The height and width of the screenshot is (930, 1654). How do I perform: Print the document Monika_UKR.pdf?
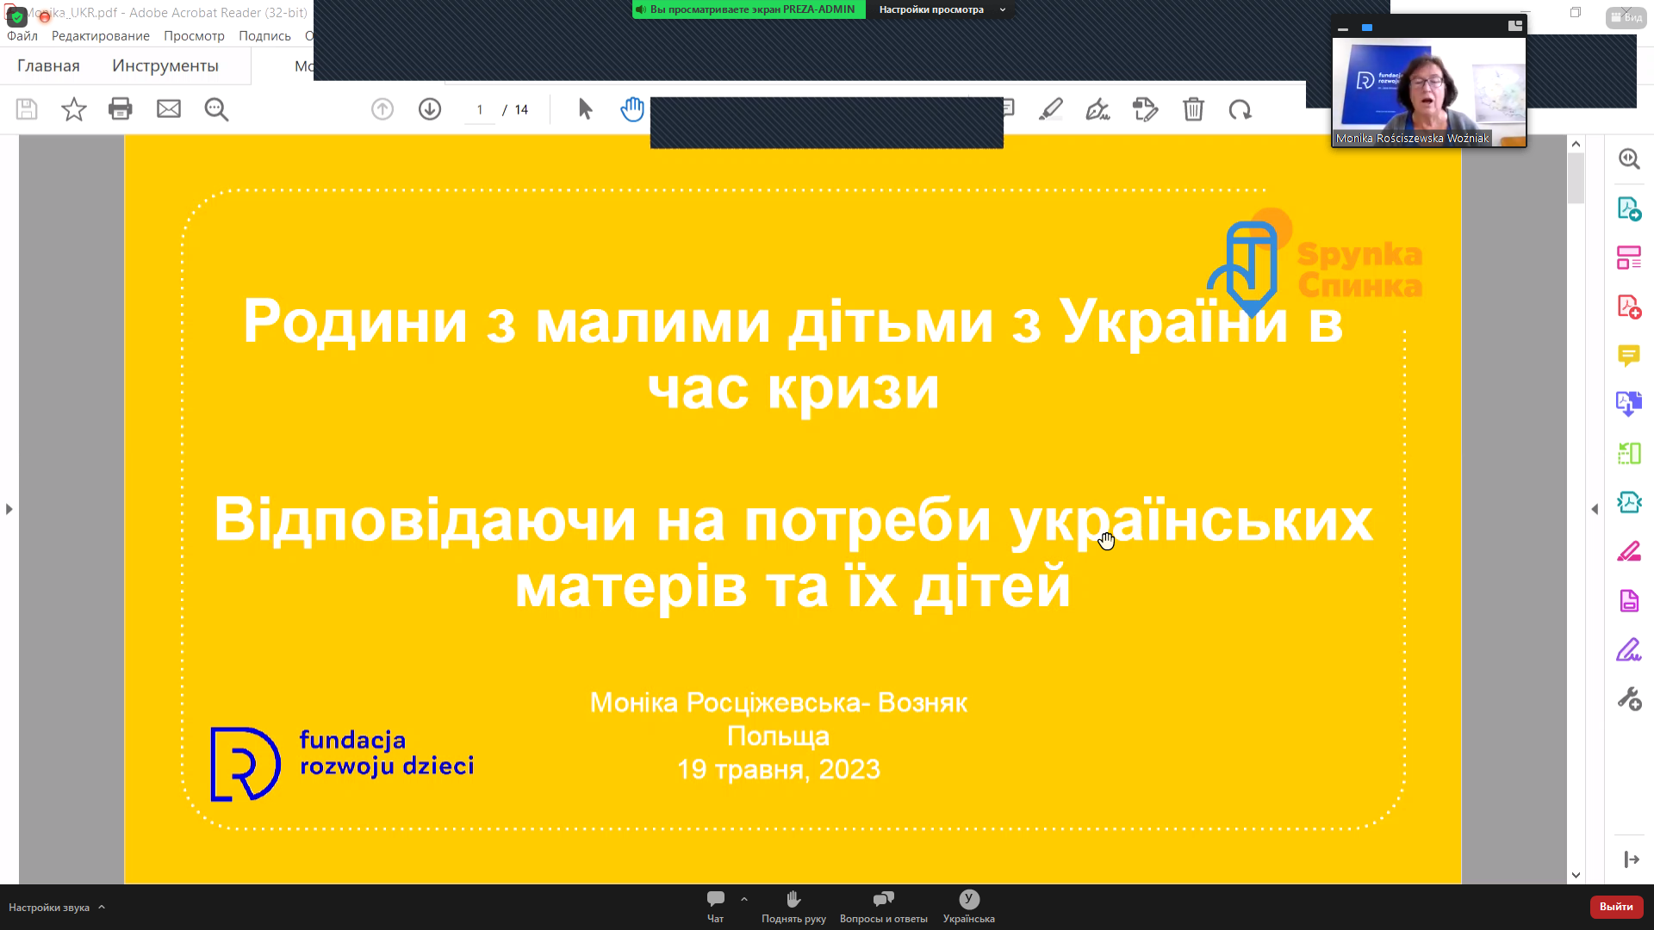tap(121, 109)
